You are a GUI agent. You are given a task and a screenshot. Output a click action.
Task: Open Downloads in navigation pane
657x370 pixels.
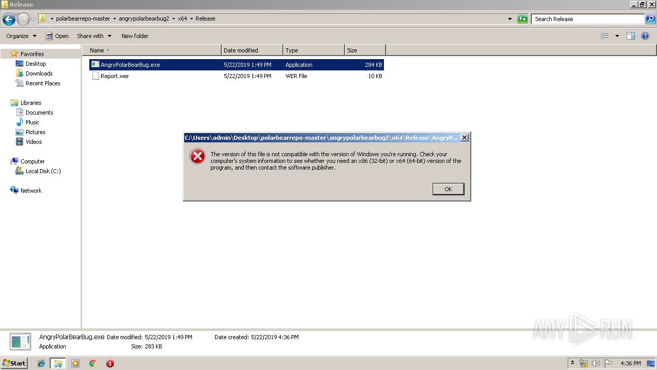[39, 73]
